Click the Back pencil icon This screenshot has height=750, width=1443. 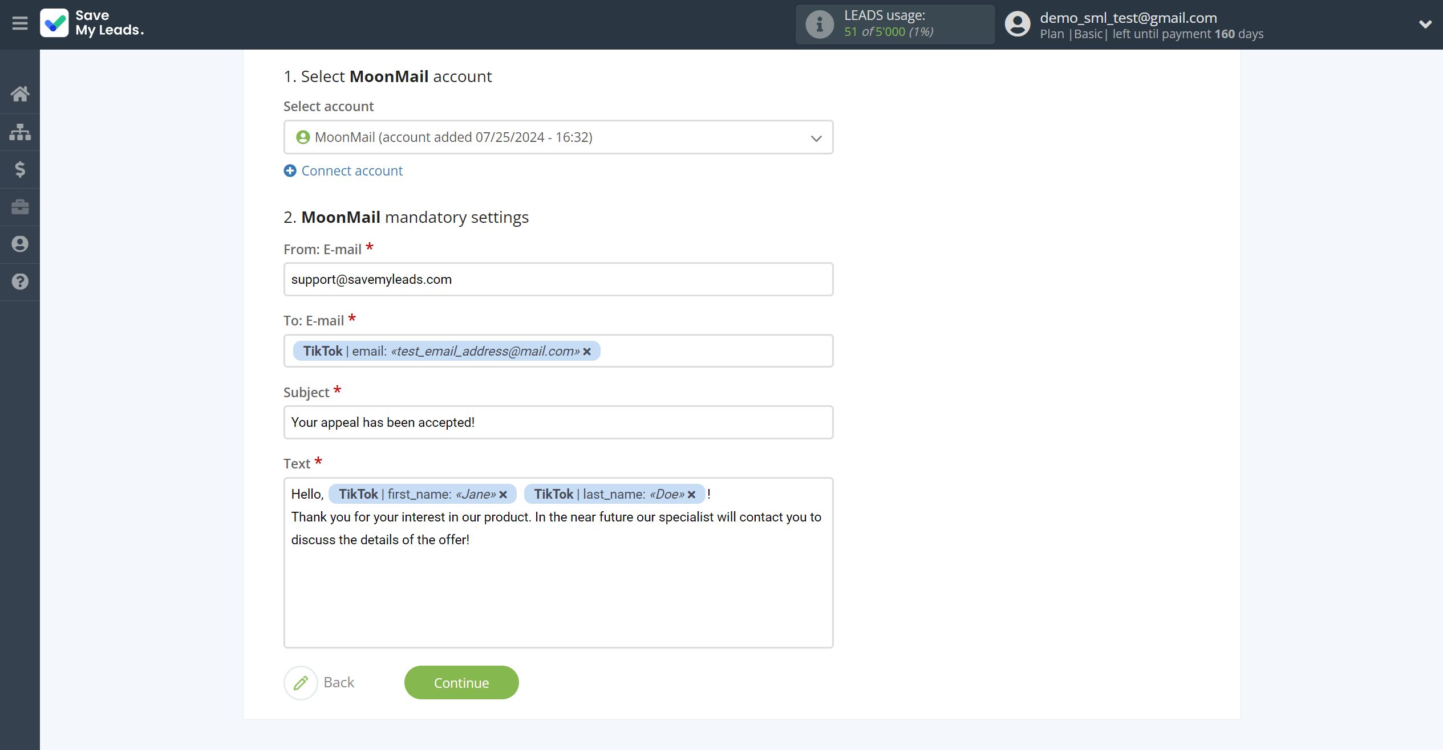pyautogui.click(x=301, y=683)
